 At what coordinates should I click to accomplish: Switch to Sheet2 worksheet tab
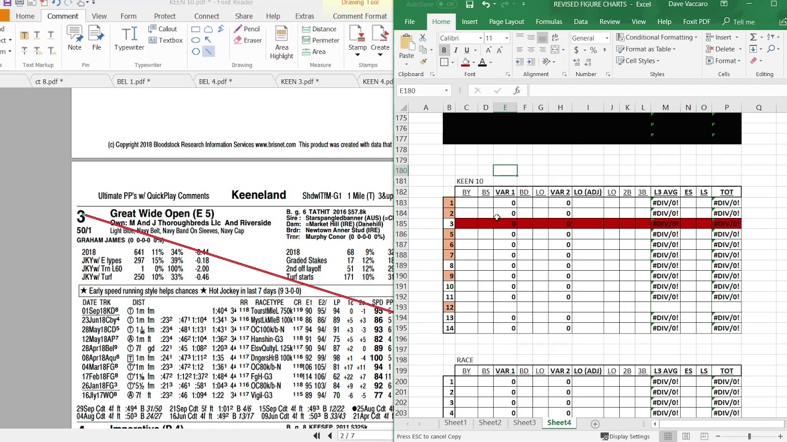489,423
